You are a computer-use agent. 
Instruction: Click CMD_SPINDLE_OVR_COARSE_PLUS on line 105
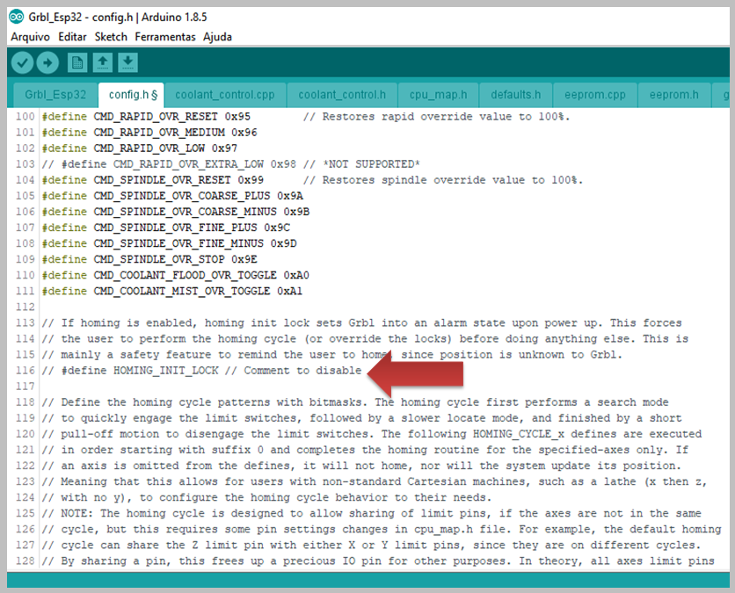182,196
